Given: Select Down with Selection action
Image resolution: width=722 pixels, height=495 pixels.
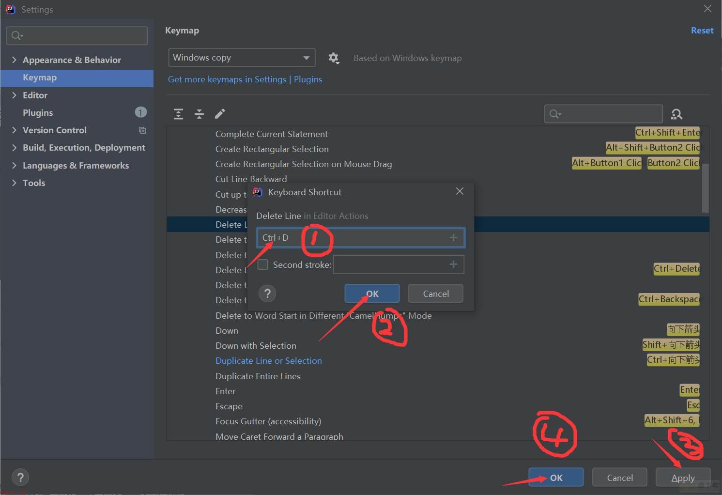Looking at the screenshot, I should point(256,346).
